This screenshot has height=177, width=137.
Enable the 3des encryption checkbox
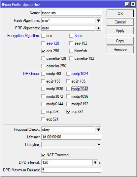71,36
